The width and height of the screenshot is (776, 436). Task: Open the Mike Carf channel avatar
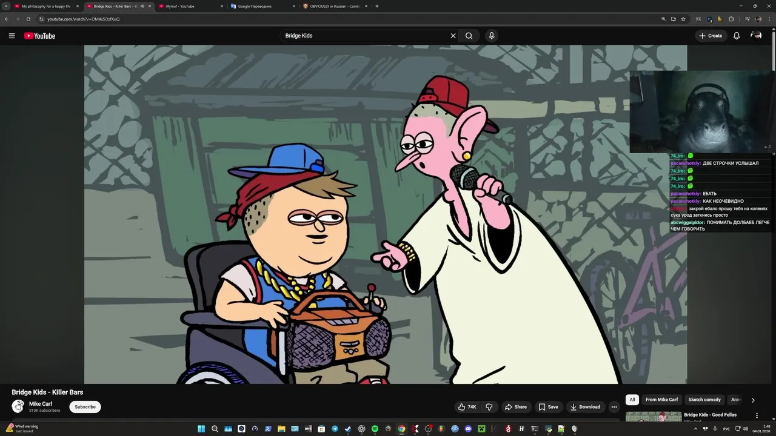(x=18, y=406)
